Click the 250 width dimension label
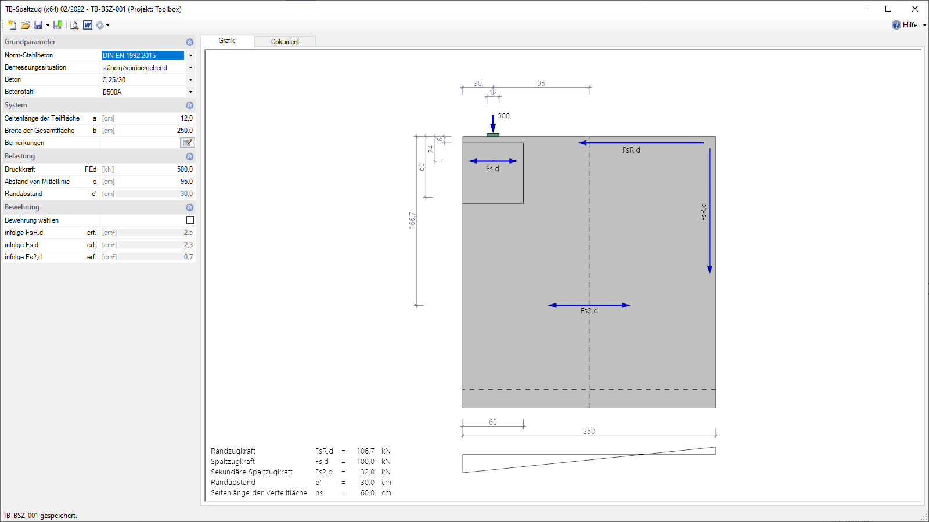Image resolution: width=929 pixels, height=522 pixels. (x=589, y=432)
